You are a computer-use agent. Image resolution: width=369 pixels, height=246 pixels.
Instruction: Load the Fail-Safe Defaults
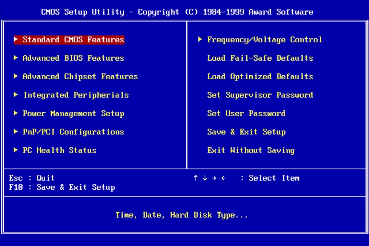(x=260, y=58)
